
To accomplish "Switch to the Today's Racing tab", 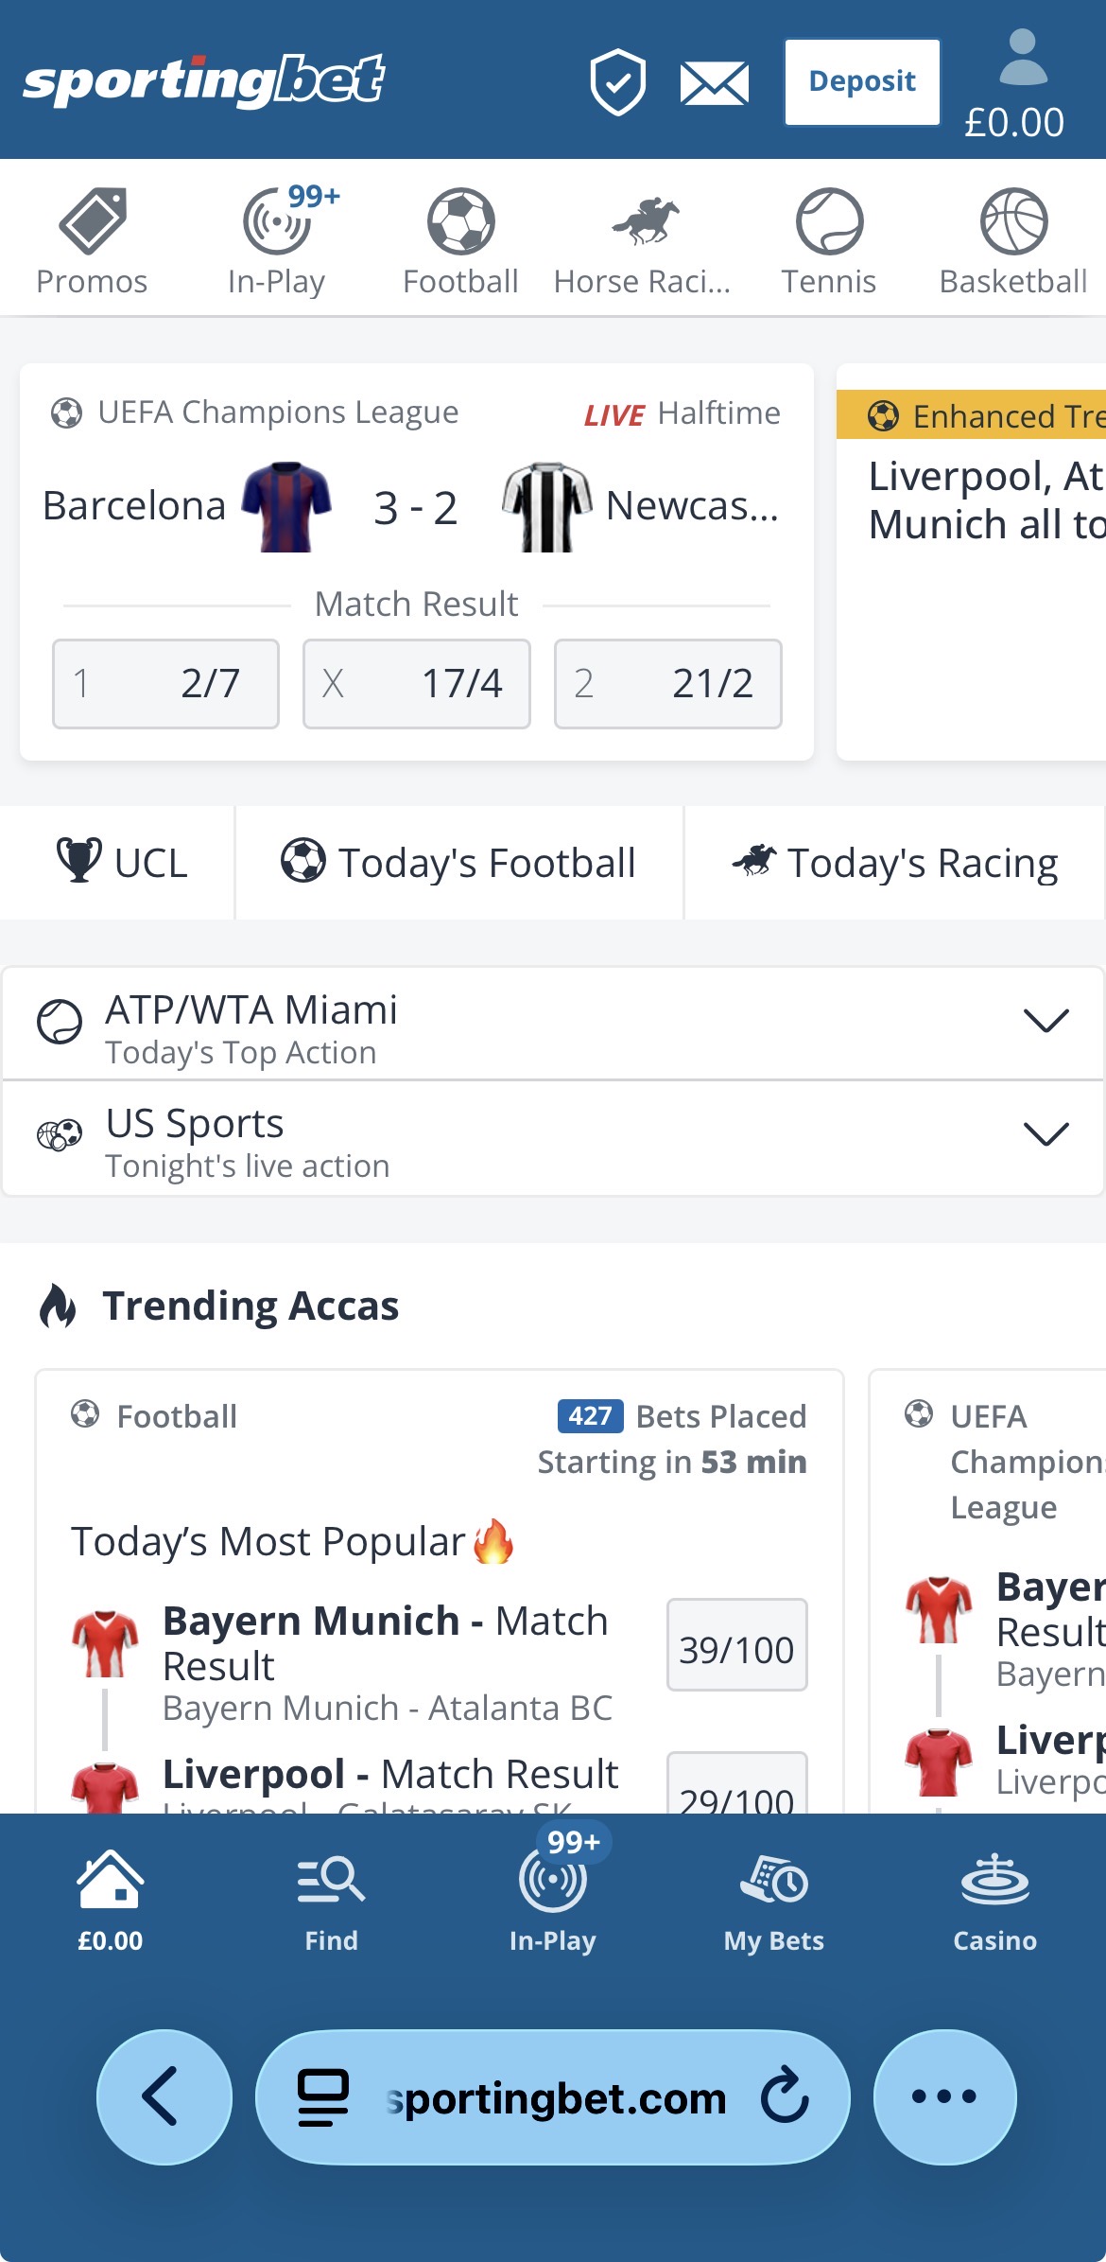I will tap(896, 862).
